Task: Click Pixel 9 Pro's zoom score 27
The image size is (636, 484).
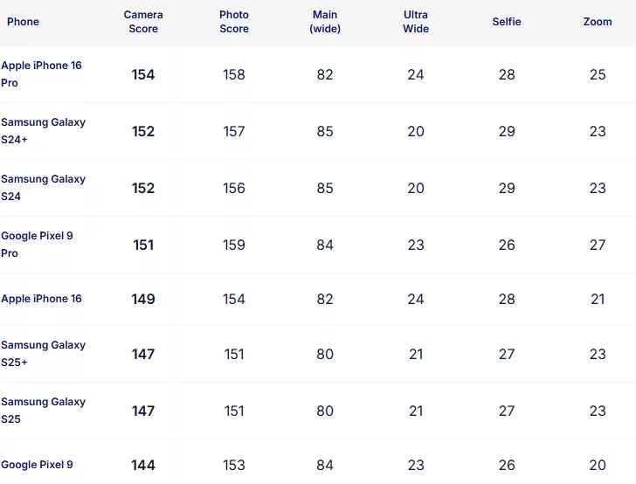Action: (598, 245)
